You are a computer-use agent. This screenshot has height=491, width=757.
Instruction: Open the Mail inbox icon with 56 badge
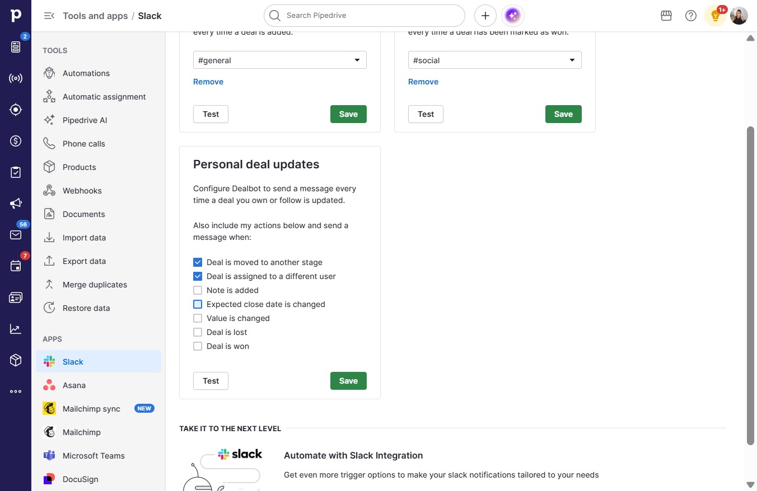point(16,235)
